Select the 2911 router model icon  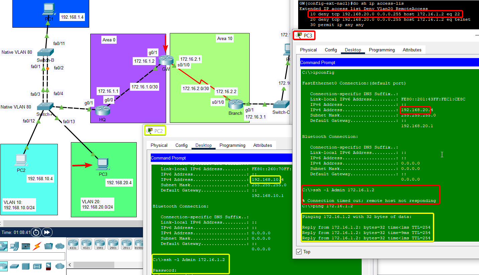pos(126,244)
